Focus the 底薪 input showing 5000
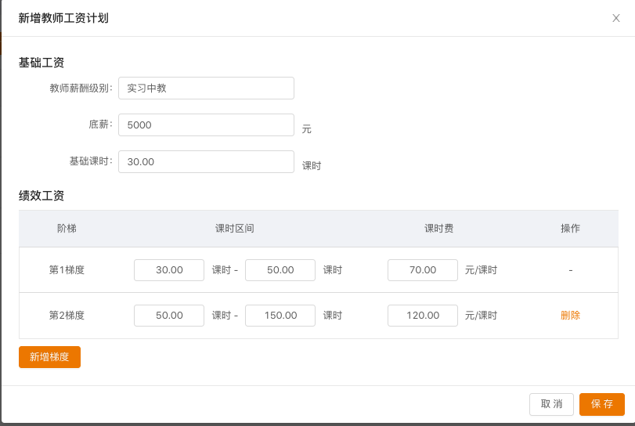635x426 pixels. tap(206, 125)
